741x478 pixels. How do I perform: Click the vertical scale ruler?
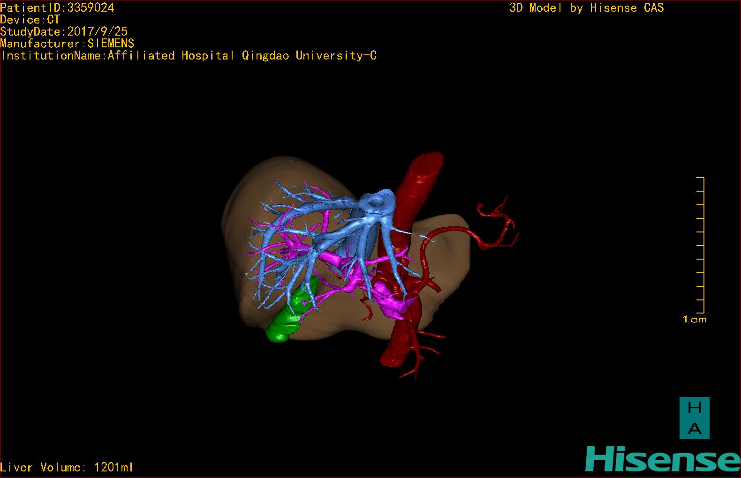pyautogui.click(x=701, y=245)
